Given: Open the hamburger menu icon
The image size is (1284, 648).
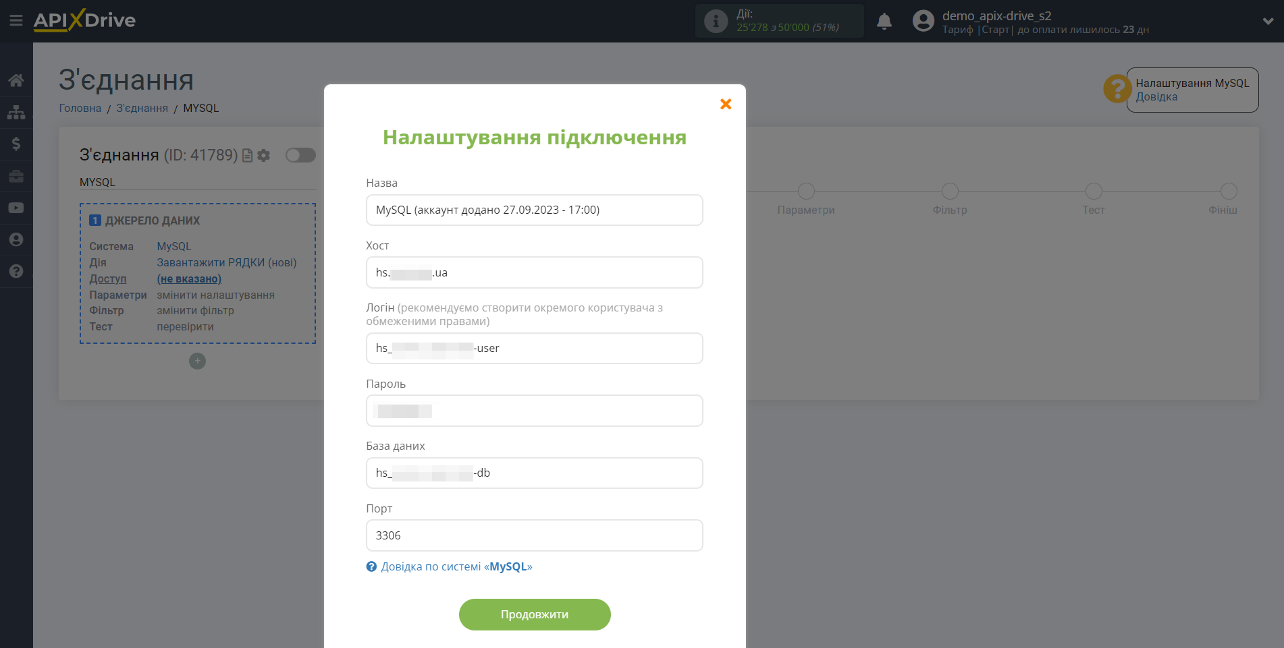Looking at the screenshot, I should coord(16,21).
